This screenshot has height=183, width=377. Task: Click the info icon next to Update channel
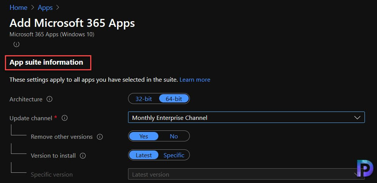click(64, 118)
